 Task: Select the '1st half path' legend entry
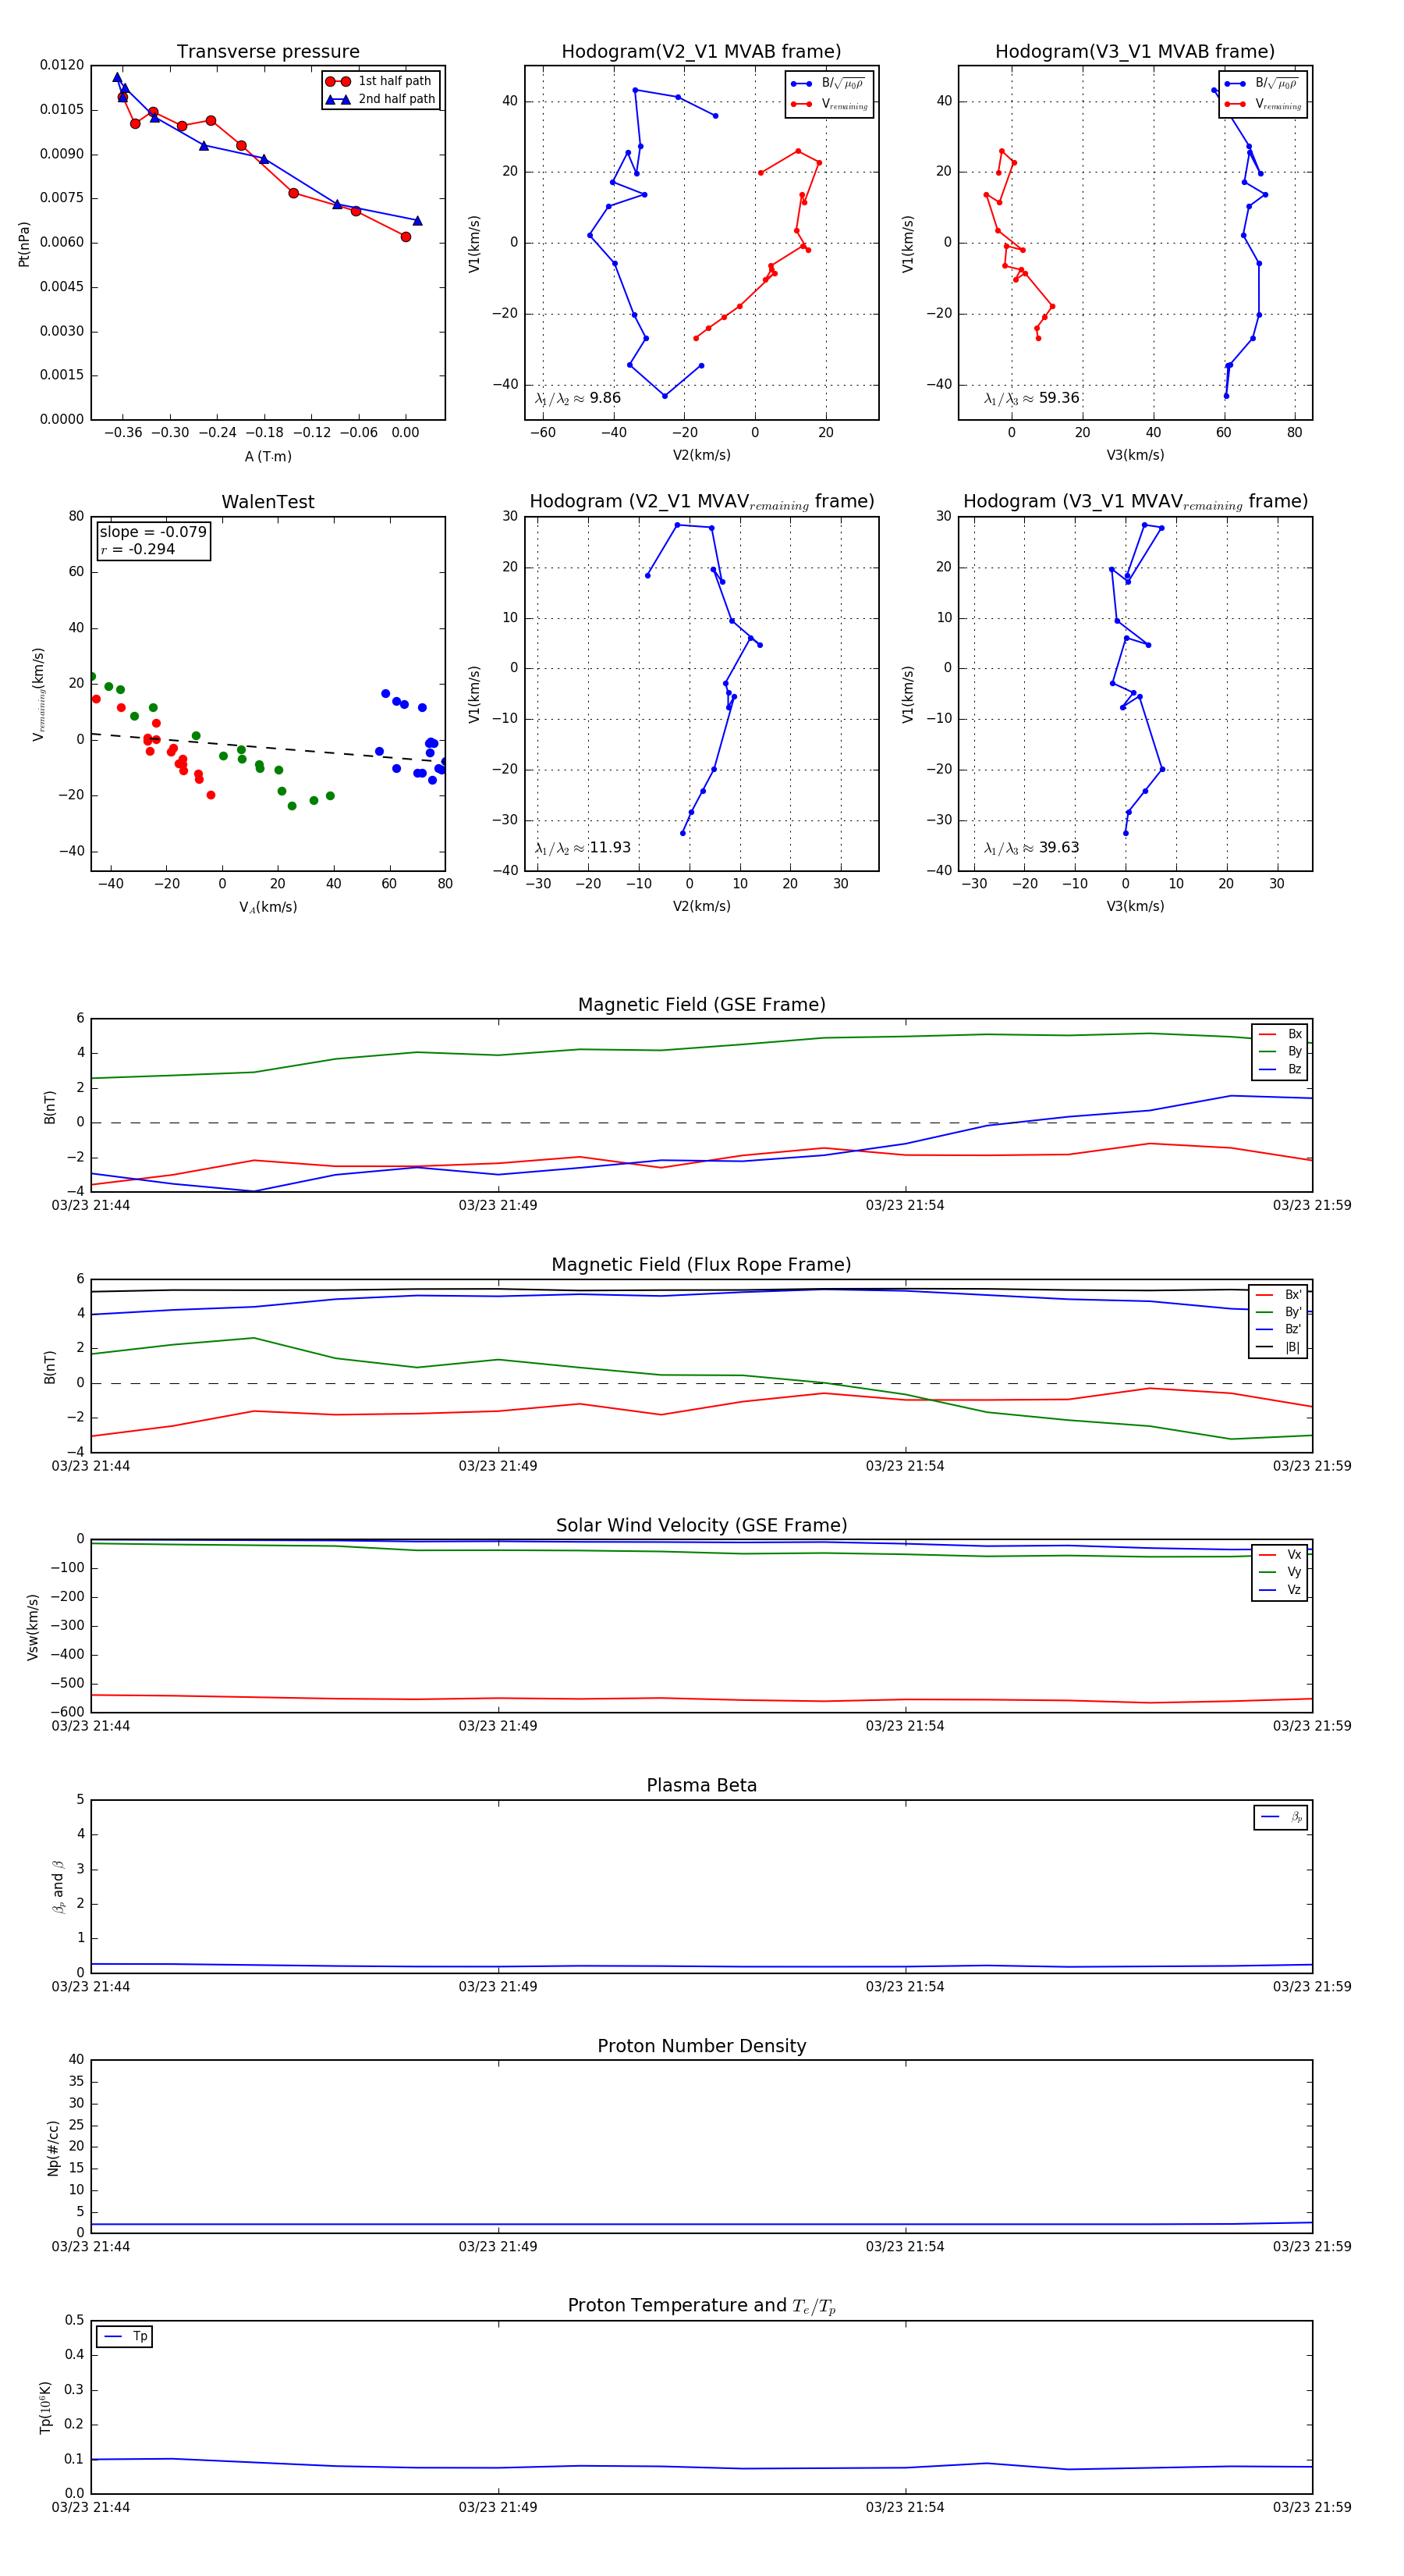(x=380, y=81)
